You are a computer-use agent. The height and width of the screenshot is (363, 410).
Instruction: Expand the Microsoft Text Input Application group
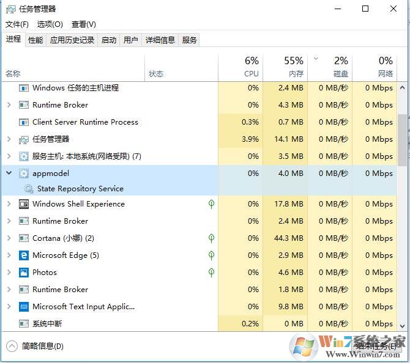[9, 306]
